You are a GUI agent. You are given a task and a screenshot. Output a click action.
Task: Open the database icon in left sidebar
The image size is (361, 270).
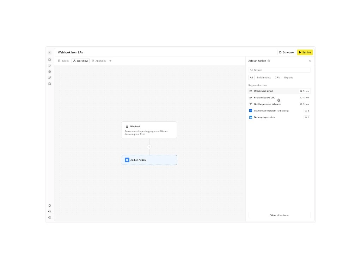click(x=49, y=72)
